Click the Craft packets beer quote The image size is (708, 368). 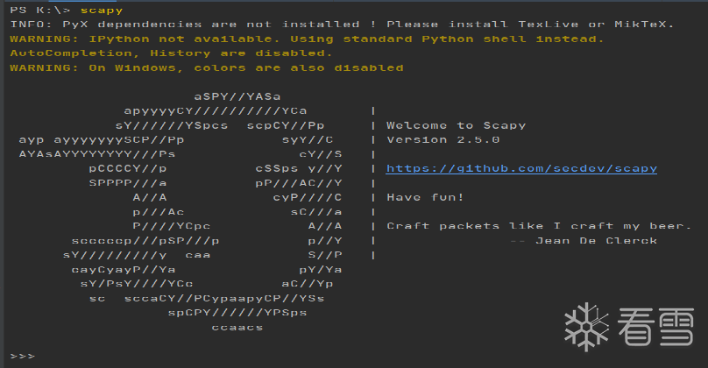[x=539, y=226]
